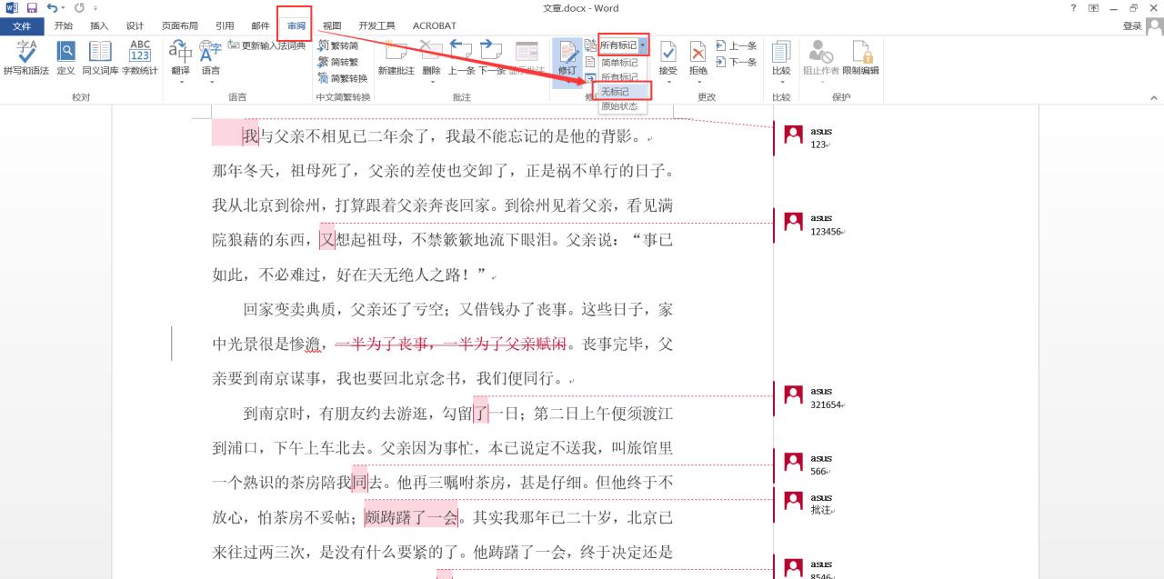Open the 比较 compare documents tool
Viewport: 1164px width, 579px height.
pyautogui.click(x=781, y=56)
